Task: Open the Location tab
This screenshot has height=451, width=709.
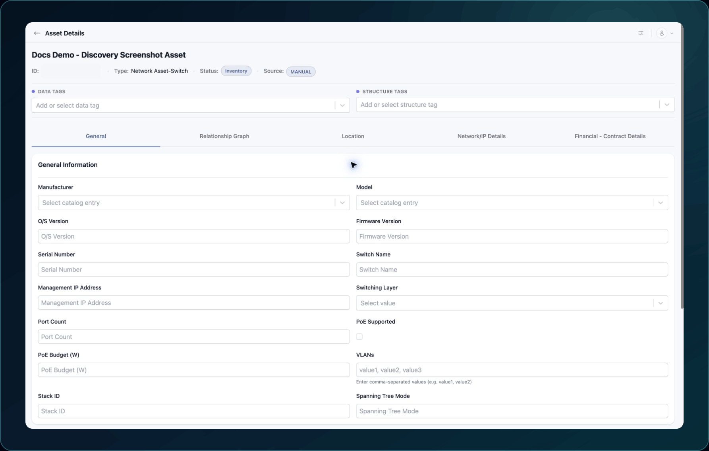Action: tap(353, 136)
